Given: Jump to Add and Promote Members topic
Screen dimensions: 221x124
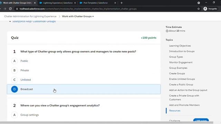Looking at the screenshot, I should (x=184, y=105).
